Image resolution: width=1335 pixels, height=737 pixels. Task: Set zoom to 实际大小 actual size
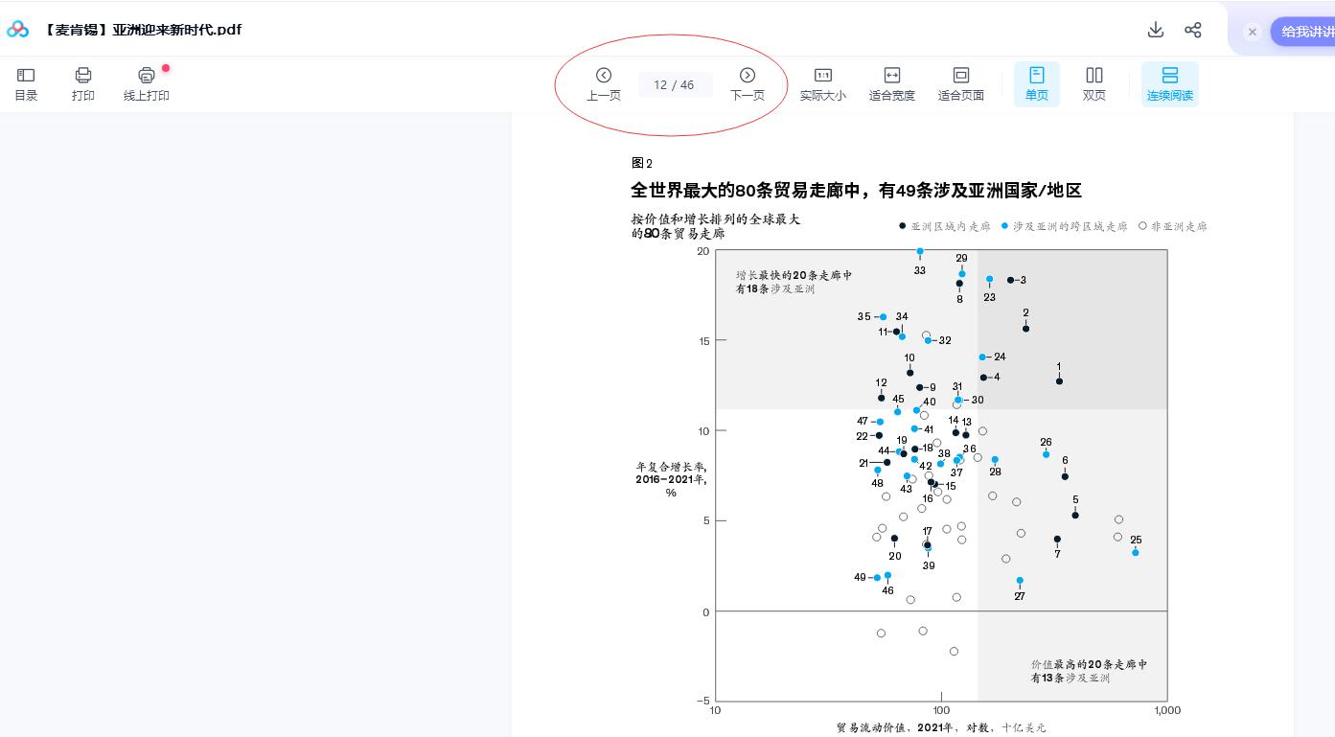(x=822, y=83)
